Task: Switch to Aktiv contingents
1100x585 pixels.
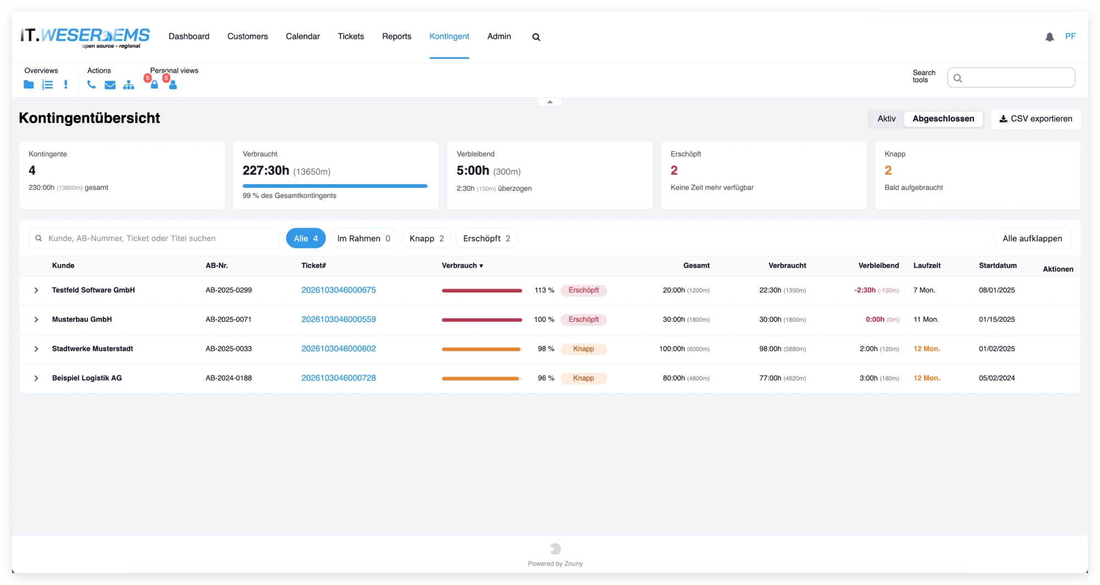Action: (887, 119)
